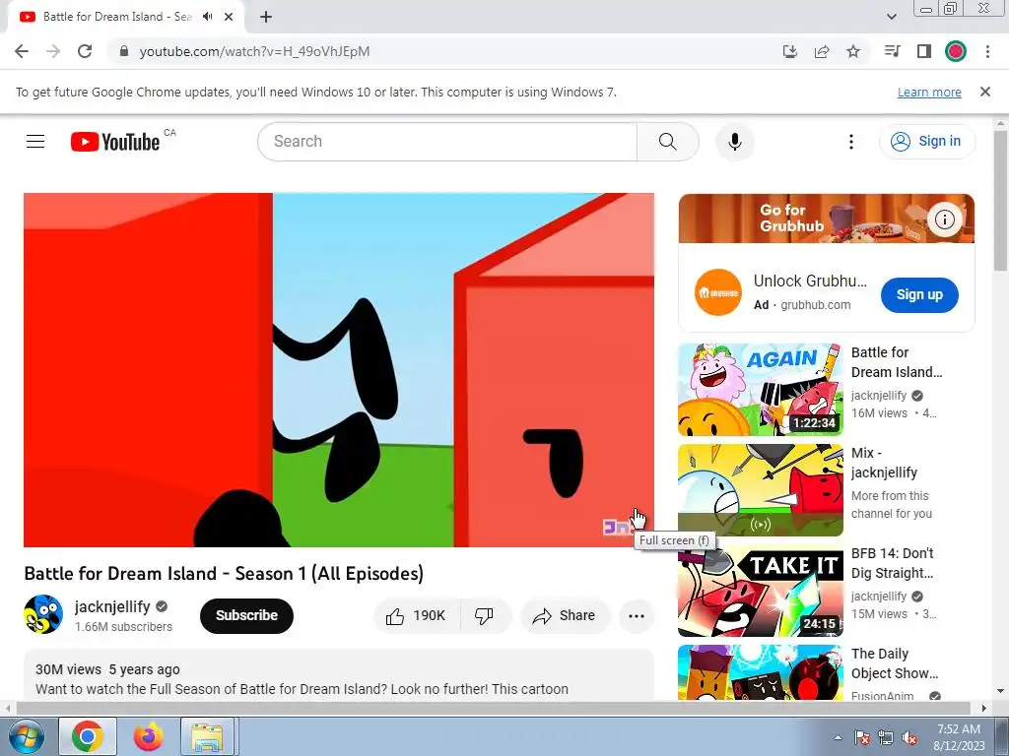Open Windows Start button
1009x756 pixels.
pos(26,736)
